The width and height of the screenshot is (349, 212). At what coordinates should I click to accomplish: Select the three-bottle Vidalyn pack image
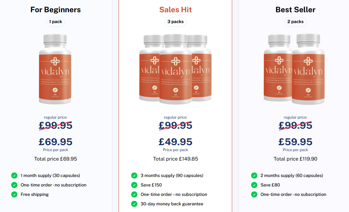(x=175, y=69)
